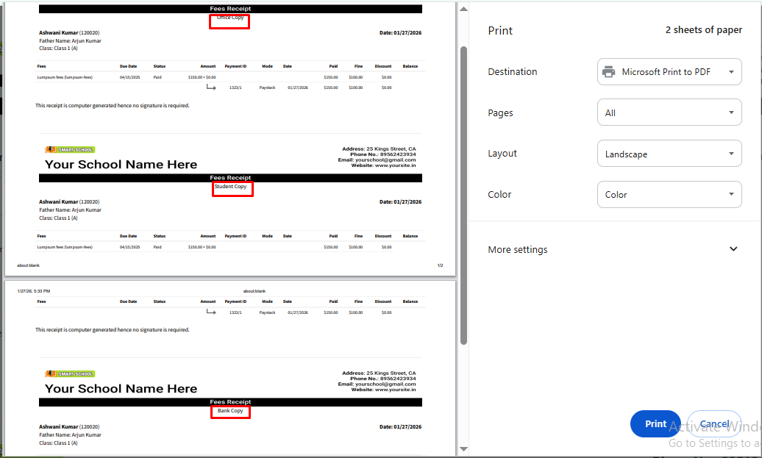Click the Smart School logo on first page
762x458 pixels.
point(70,149)
